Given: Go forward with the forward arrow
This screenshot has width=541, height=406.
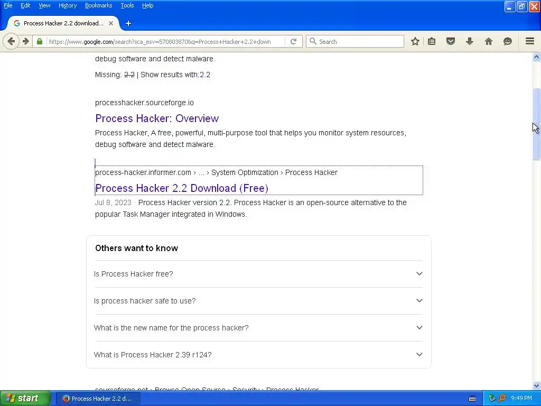Looking at the screenshot, I should coord(26,41).
